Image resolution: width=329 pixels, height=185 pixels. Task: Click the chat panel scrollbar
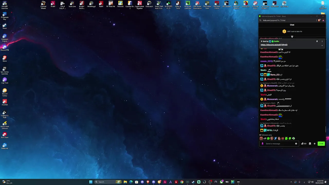(x=325, y=129)
